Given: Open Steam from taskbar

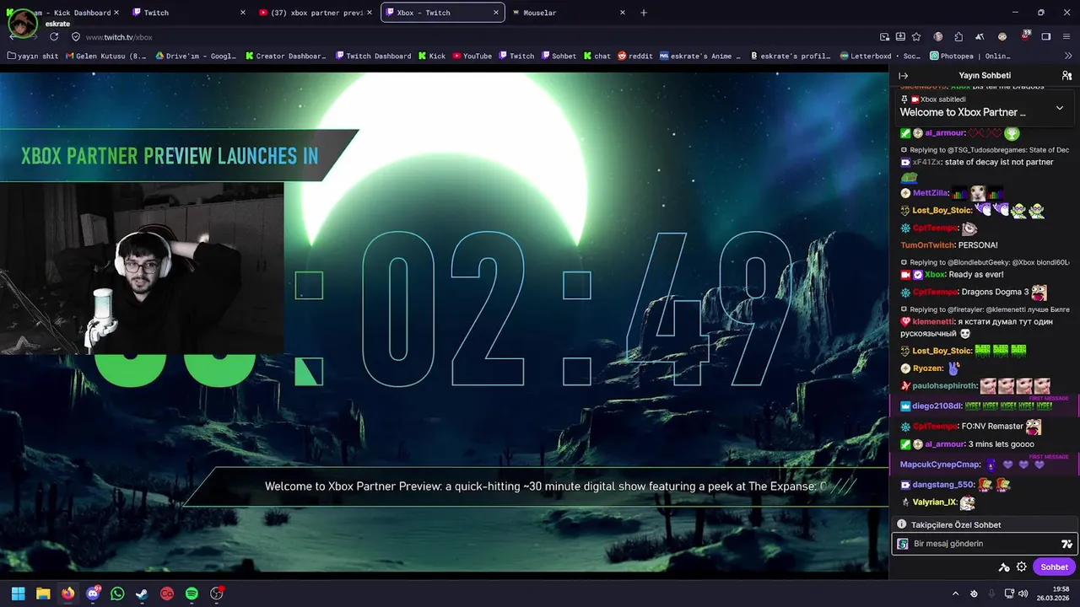Looking at the screenshot, I should coord(142,594).
